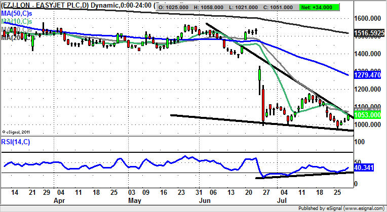Select the MA(10,C) indicator label

[x=16, y=22]
